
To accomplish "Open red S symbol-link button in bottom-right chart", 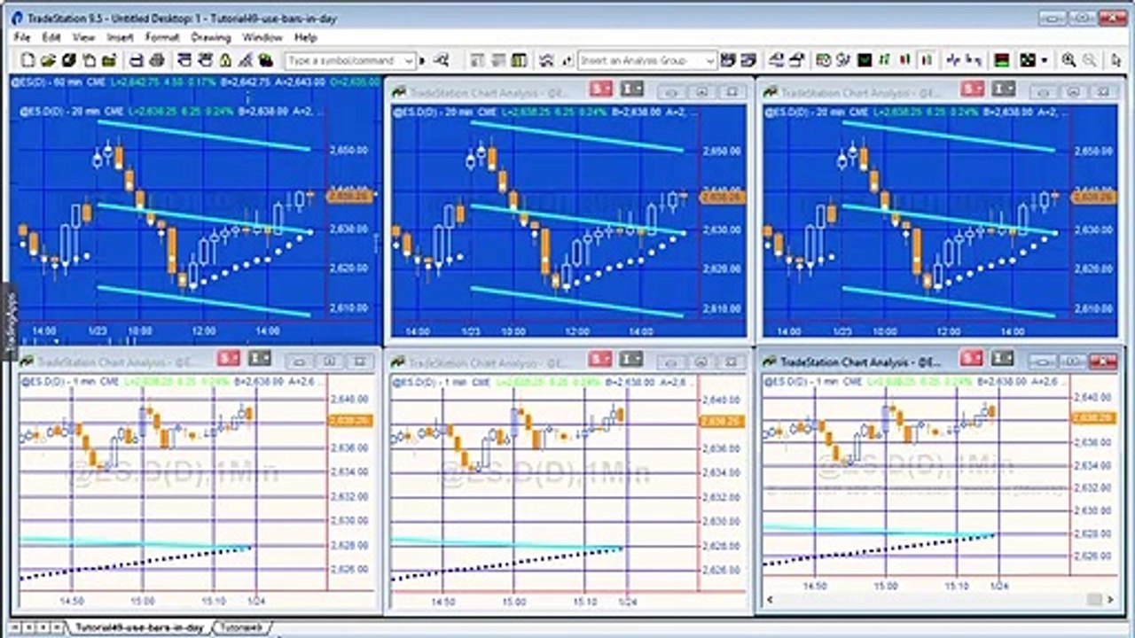I will point(972,358).
